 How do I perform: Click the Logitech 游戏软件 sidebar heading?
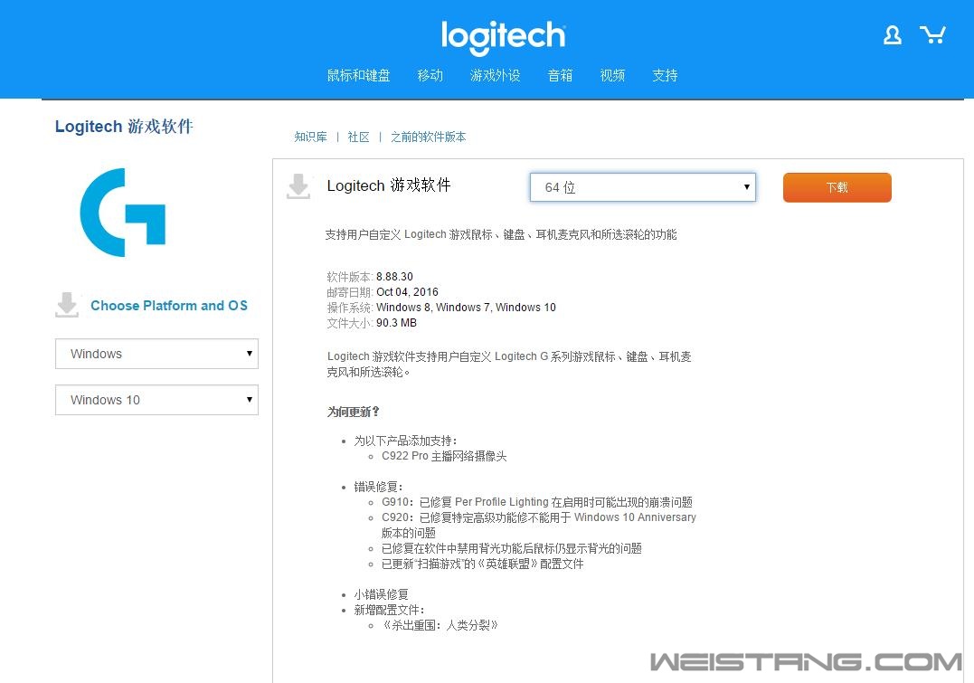pyautogui.click(x=124, y=126)
